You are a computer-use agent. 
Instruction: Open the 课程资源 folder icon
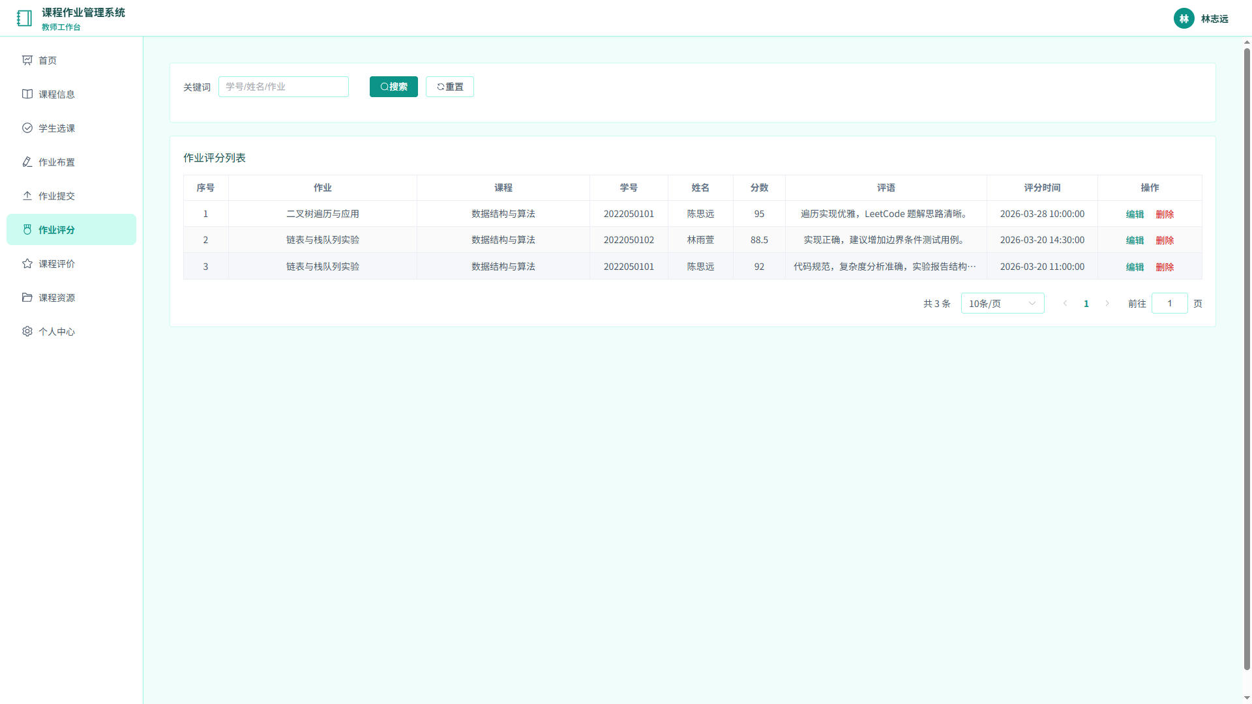(x=27, y=297)
